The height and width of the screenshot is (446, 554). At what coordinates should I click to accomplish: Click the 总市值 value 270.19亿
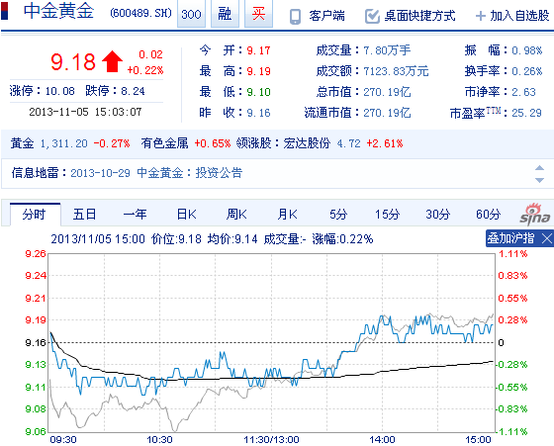(x=387, y=92)
